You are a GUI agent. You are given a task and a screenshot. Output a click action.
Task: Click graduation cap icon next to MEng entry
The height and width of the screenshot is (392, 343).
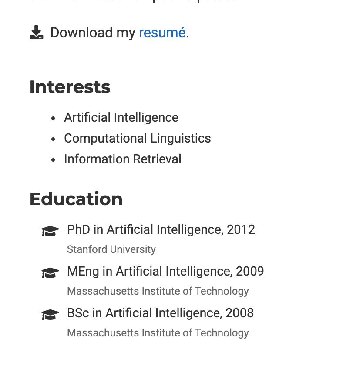click(50, 273)
